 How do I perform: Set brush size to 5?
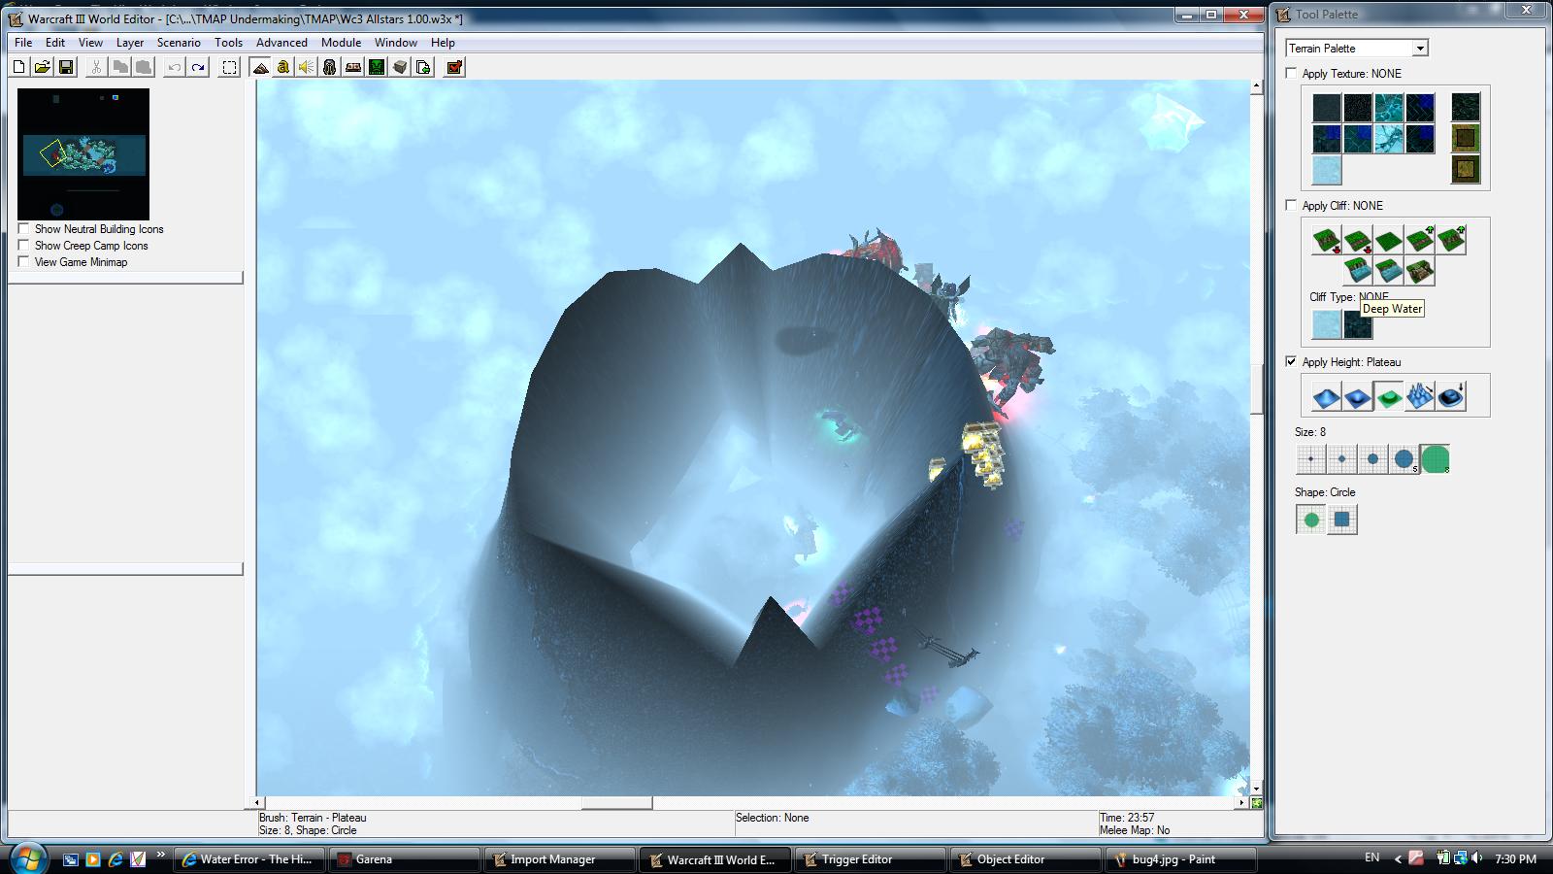(x=1404, y=459)
